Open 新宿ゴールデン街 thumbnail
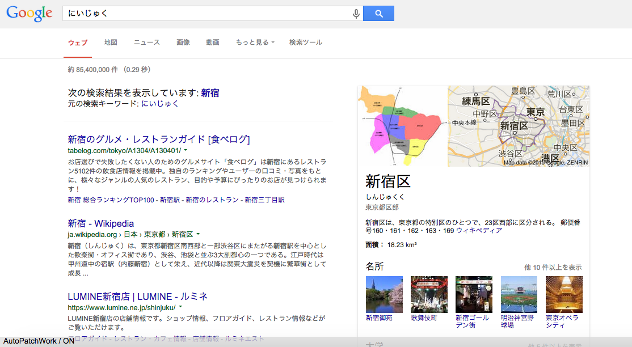 pyautogui.click(x=474, y=294)
